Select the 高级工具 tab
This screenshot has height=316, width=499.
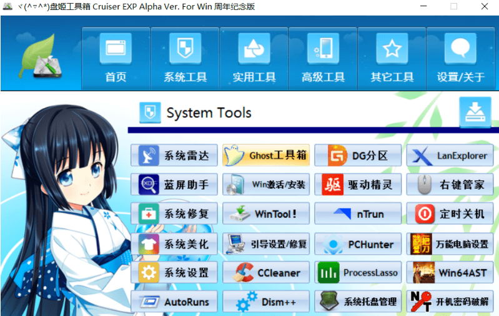click(323, 57)
